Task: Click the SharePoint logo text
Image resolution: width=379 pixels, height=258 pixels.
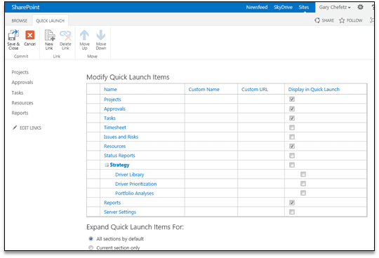Action: coord(25,7)
